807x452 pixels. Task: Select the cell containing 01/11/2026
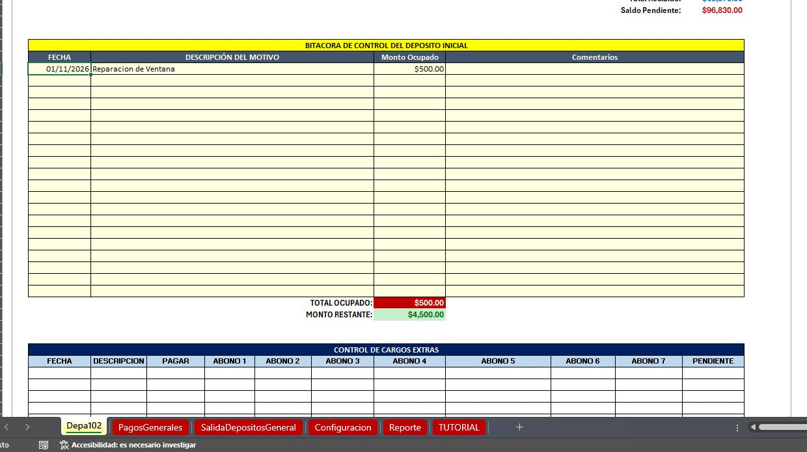[x=59, y=68]
